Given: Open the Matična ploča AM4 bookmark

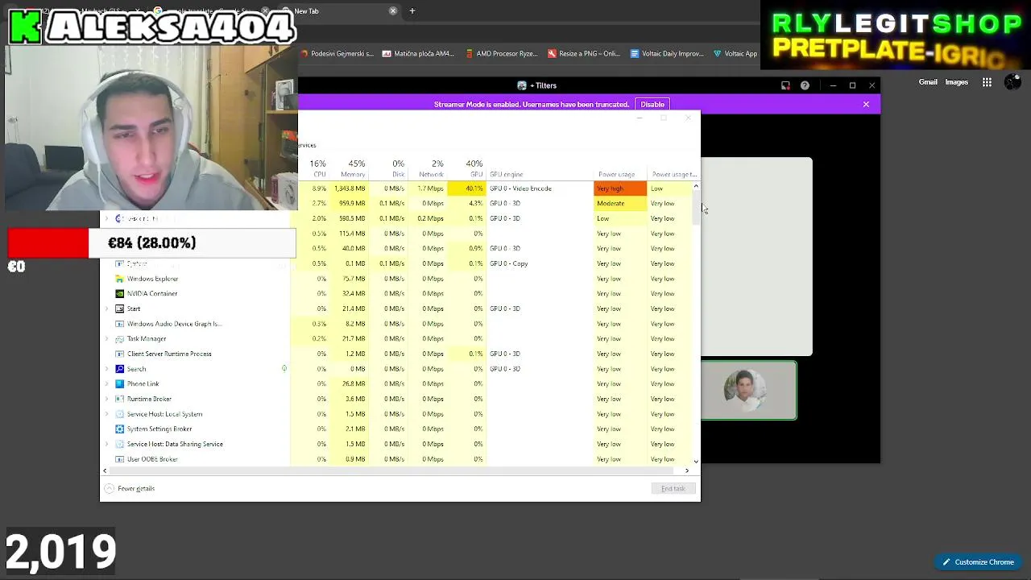Looking at the screenshot, I should [419, 54].
